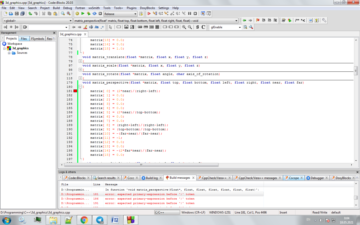Toggle the breakpoint marker on line 181
This screenshot has width=360, height=225.
pos(75,91)
